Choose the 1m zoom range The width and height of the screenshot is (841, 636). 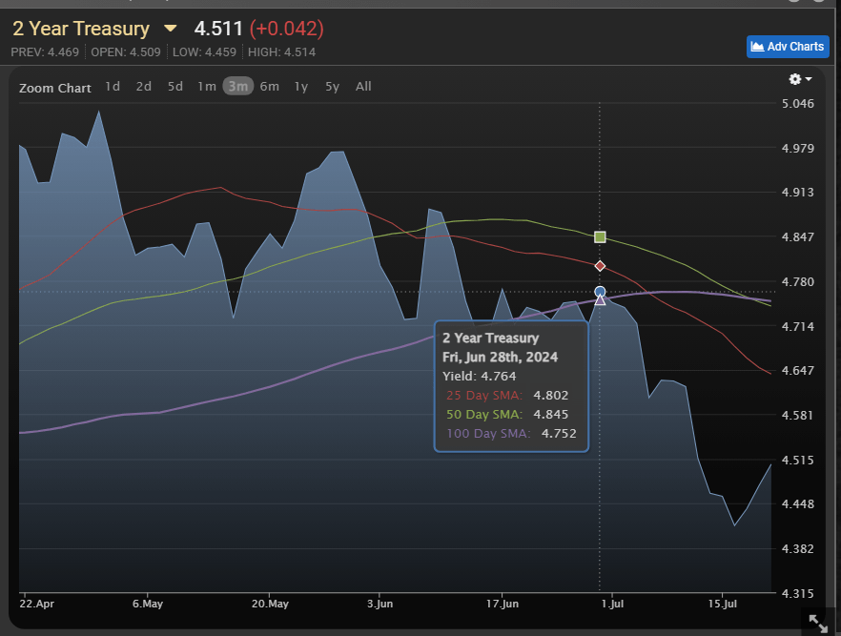[206, 87]
